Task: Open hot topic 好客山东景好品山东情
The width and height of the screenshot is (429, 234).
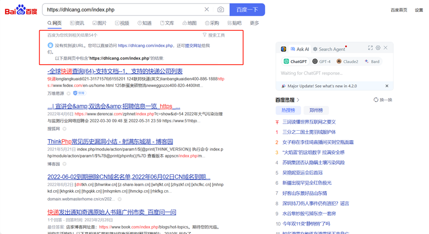Action: pos(305,193)
